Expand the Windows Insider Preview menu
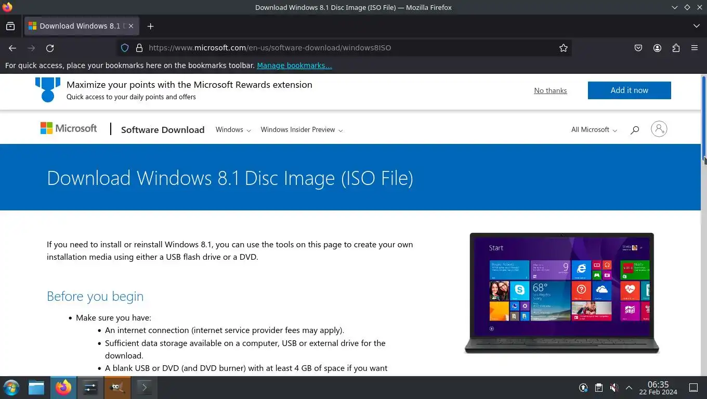This screenshot has width=707, height=399. pos(302,130)
